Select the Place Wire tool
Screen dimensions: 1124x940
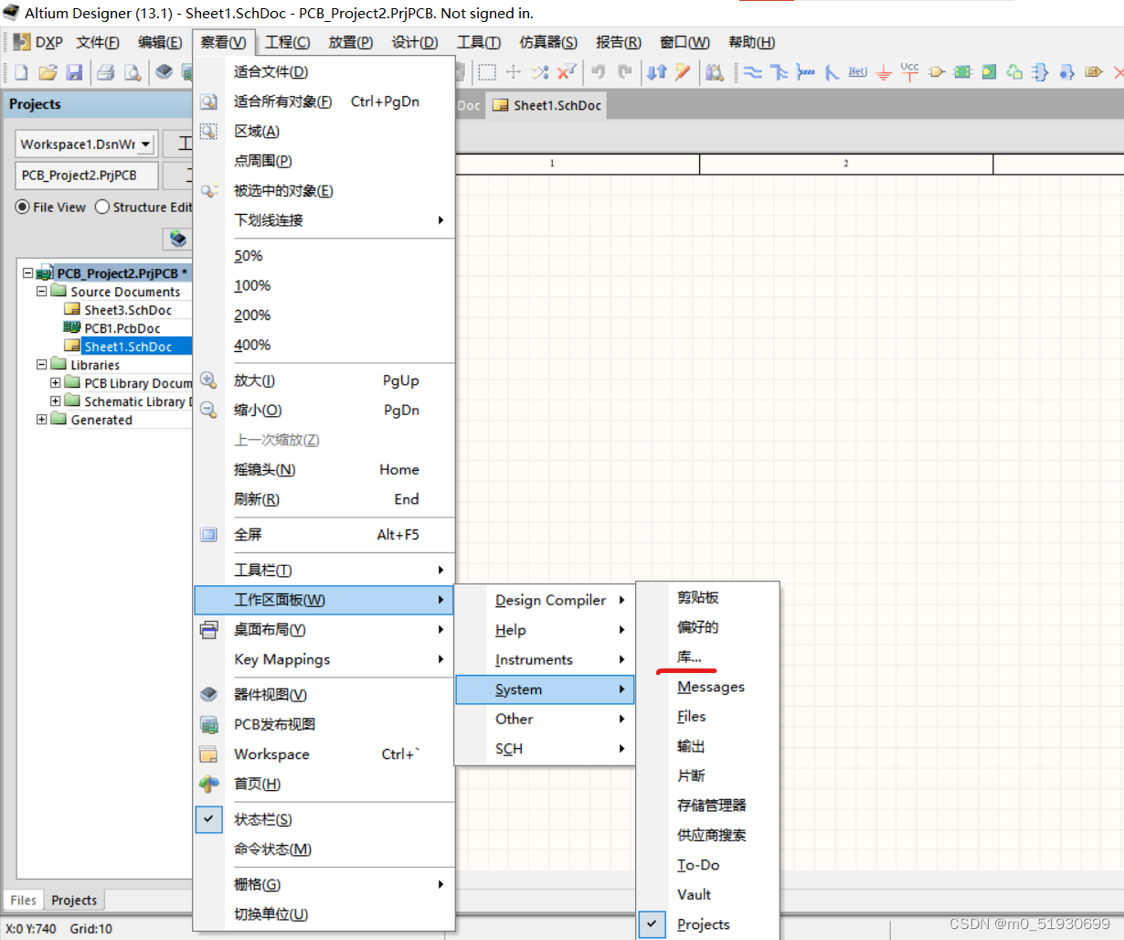[x=753, y=72]
